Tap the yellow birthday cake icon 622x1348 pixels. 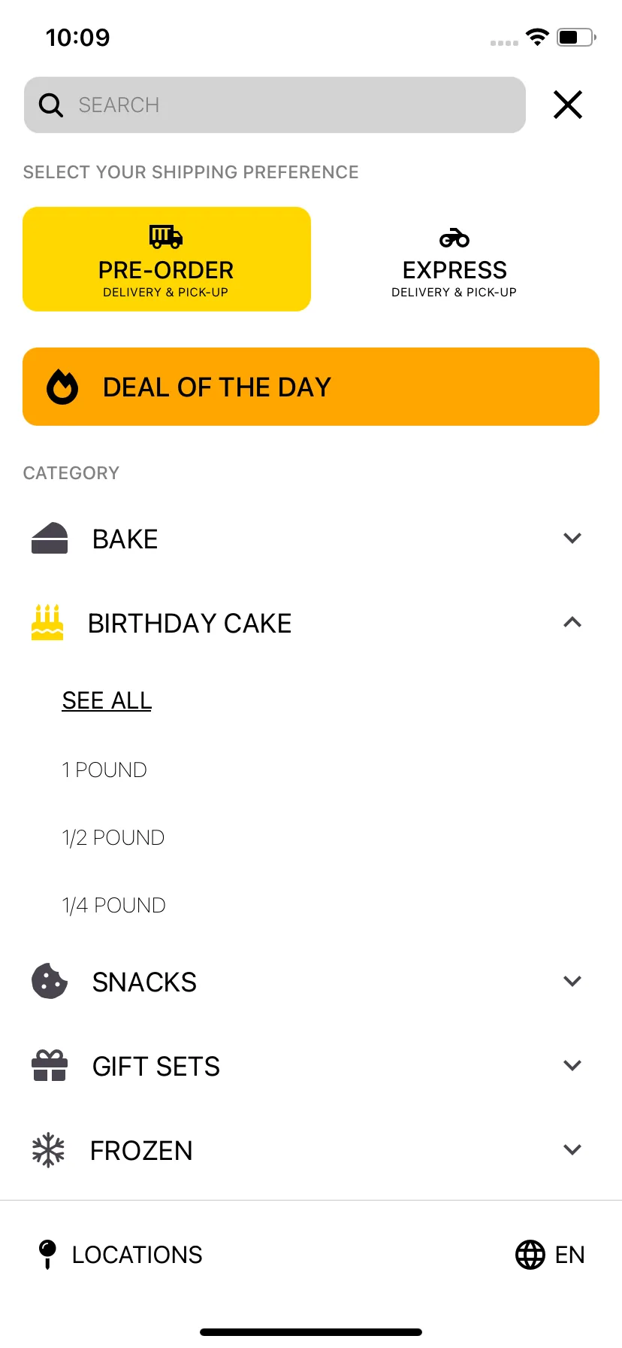point(47,622)
